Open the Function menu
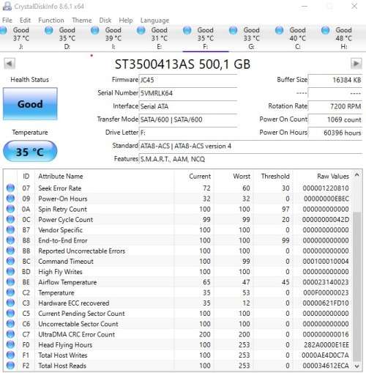 (x=51, y=21)
